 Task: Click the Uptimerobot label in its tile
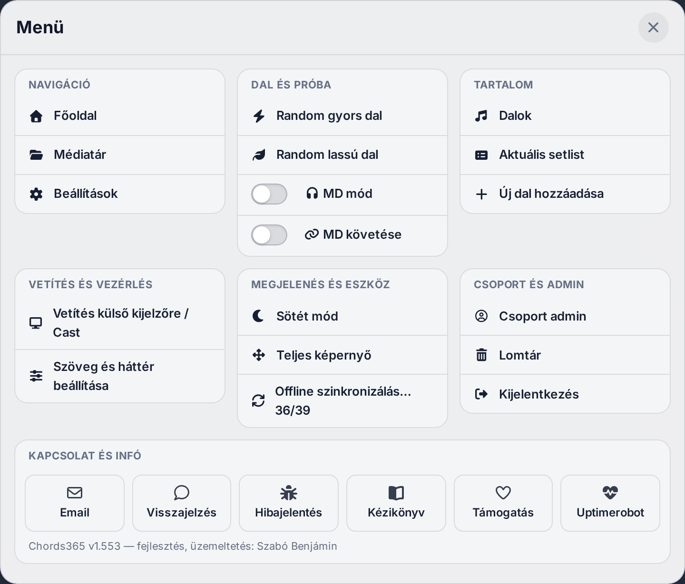610,513
